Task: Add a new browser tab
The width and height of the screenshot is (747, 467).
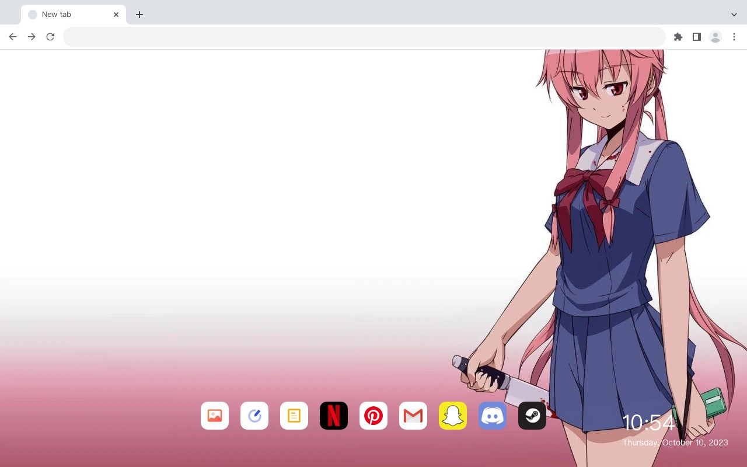Action: pos(139,15)
